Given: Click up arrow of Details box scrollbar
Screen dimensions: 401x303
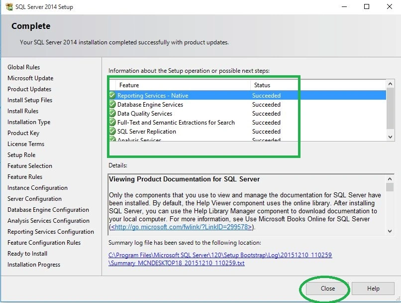Looking at the screenshot, I should point(390,179).
